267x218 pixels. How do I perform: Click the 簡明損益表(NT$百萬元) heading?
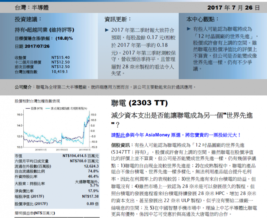click(x=35, y=213)
